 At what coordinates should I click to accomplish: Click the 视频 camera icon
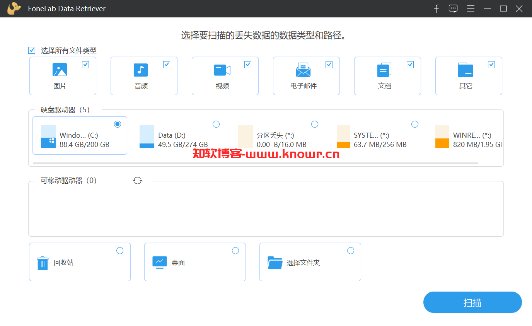222,70
